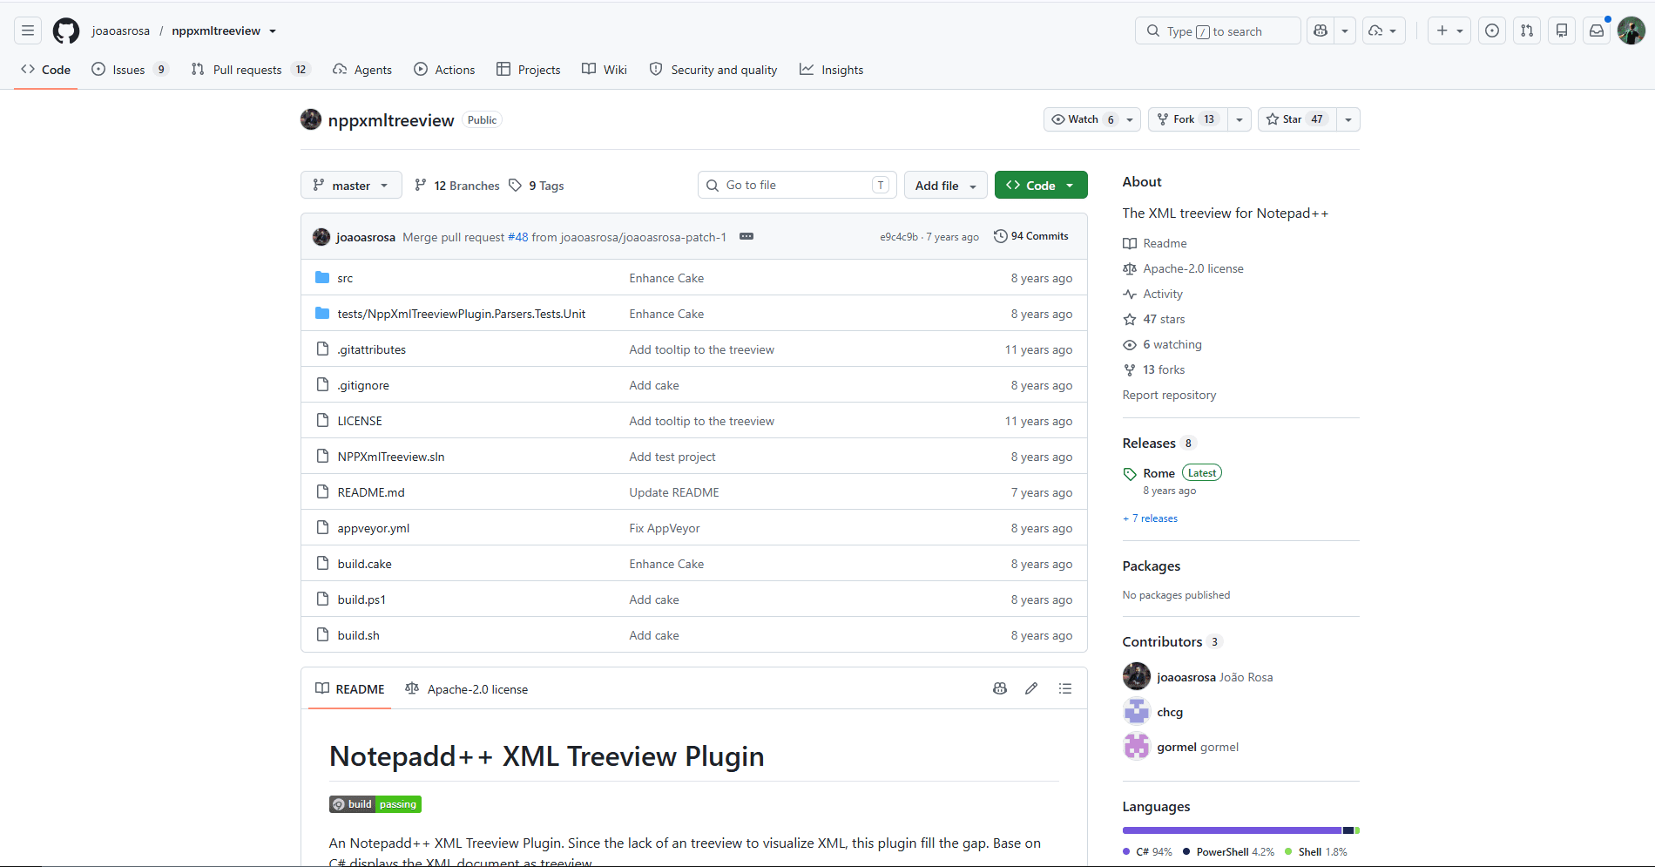
Task: Open README outline list icon
Action: coord(1064,688)
